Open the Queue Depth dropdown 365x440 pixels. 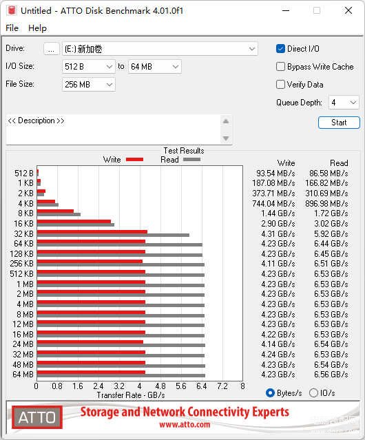(x=344, y=103)
